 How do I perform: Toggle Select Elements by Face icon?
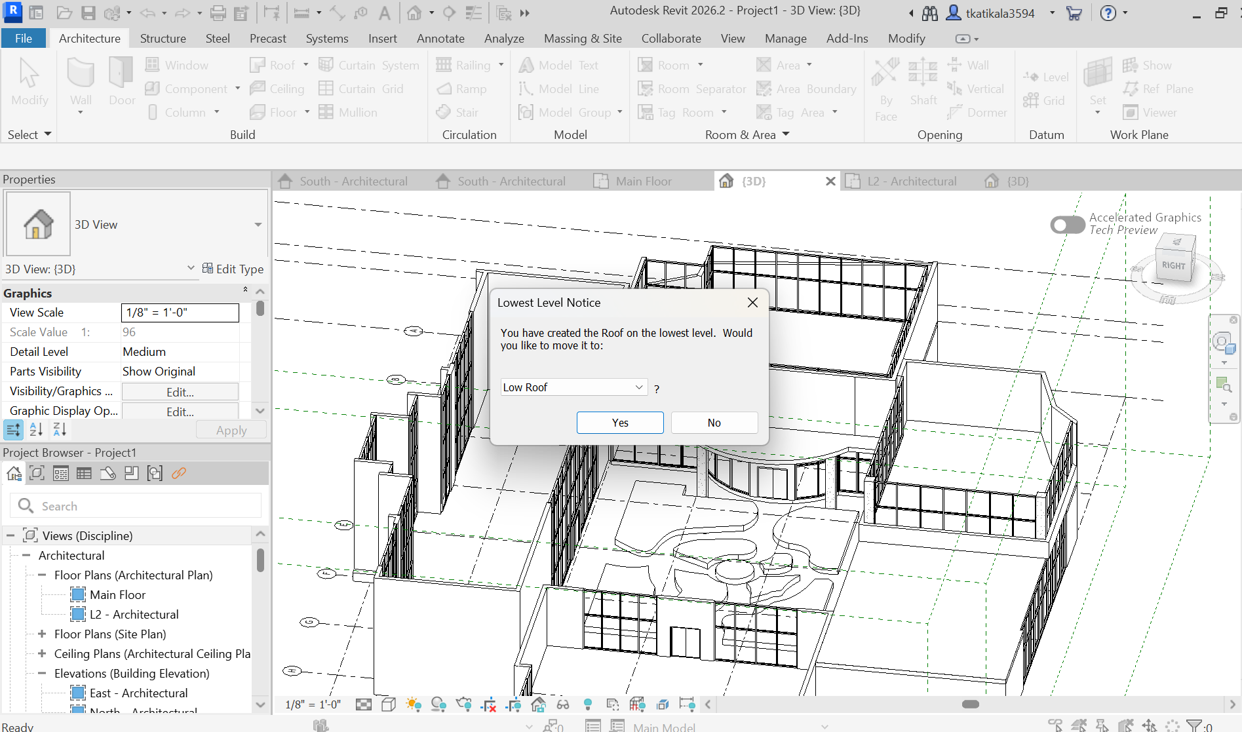click(1126, 725)
